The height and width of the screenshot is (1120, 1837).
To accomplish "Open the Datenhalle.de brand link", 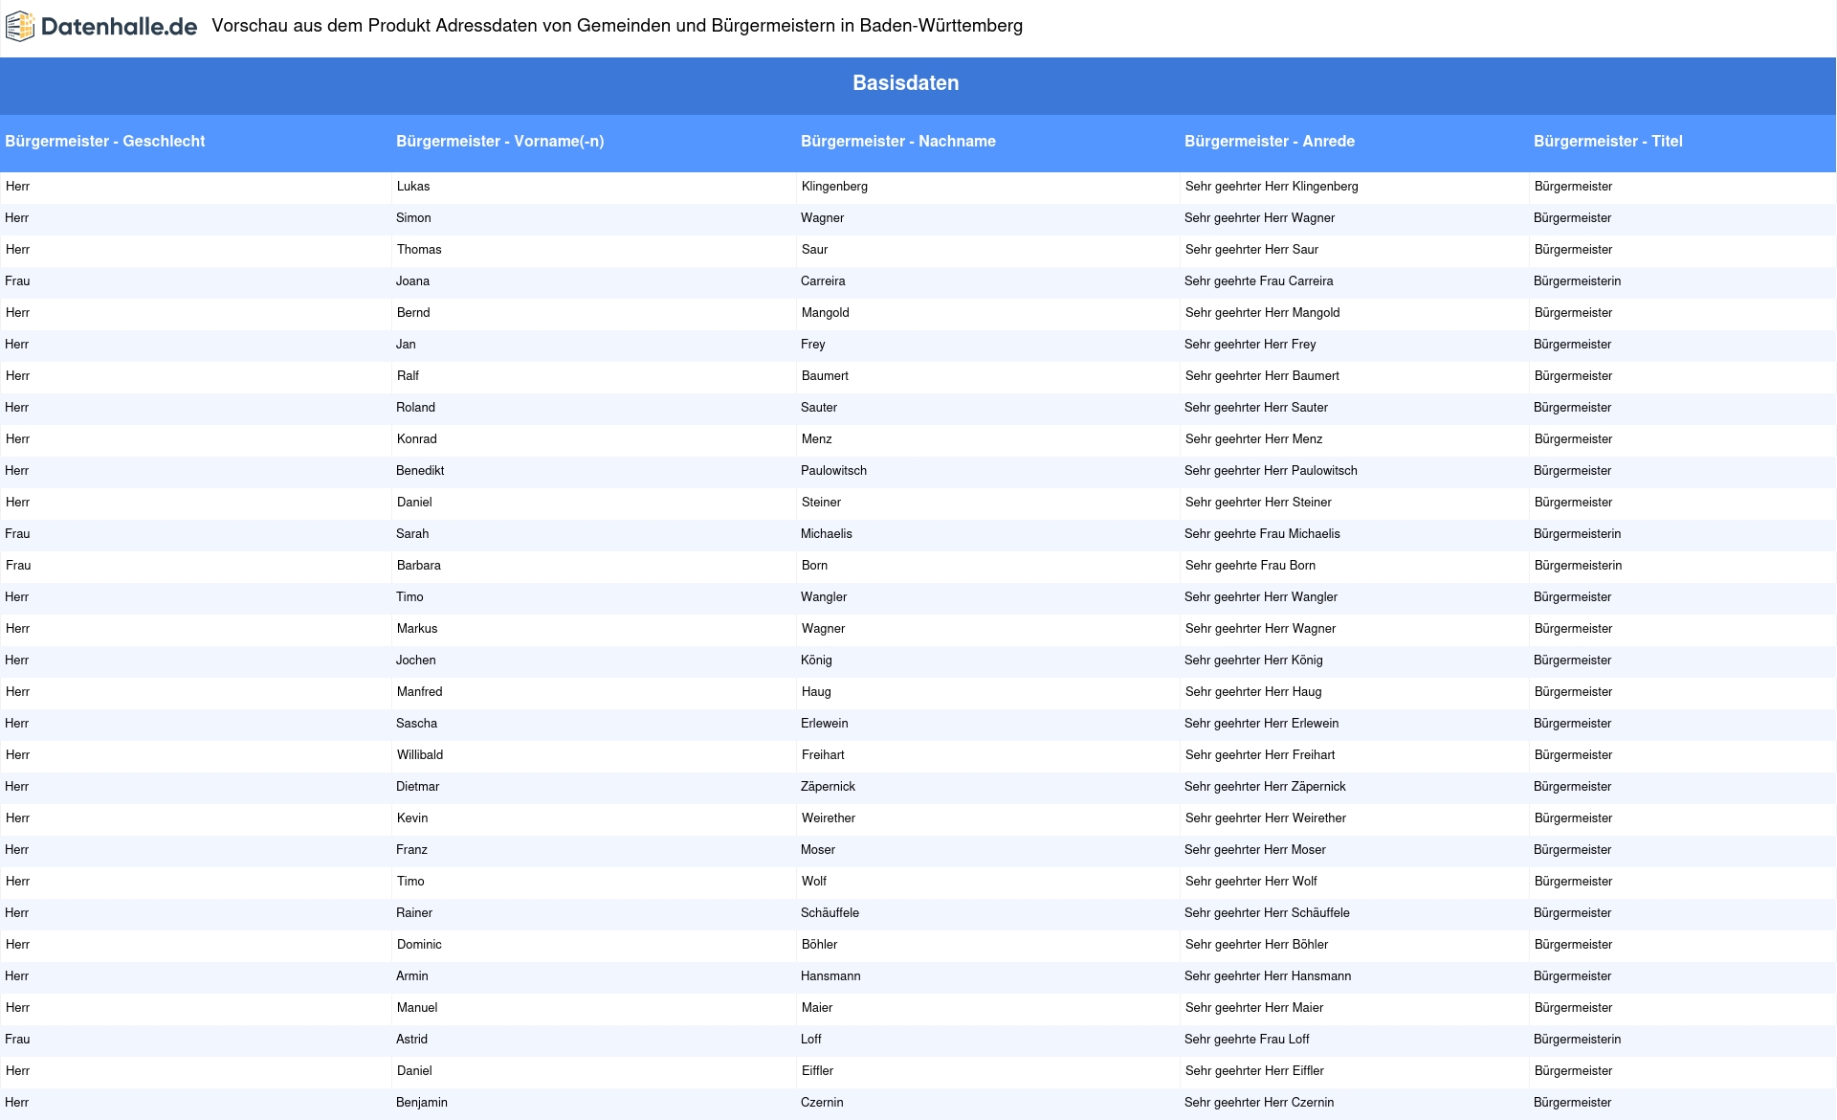I will point(100,27).
